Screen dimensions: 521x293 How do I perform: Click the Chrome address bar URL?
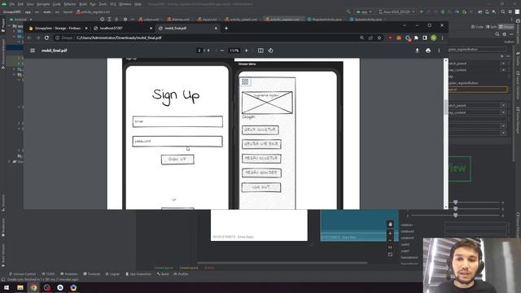(119, 38)
